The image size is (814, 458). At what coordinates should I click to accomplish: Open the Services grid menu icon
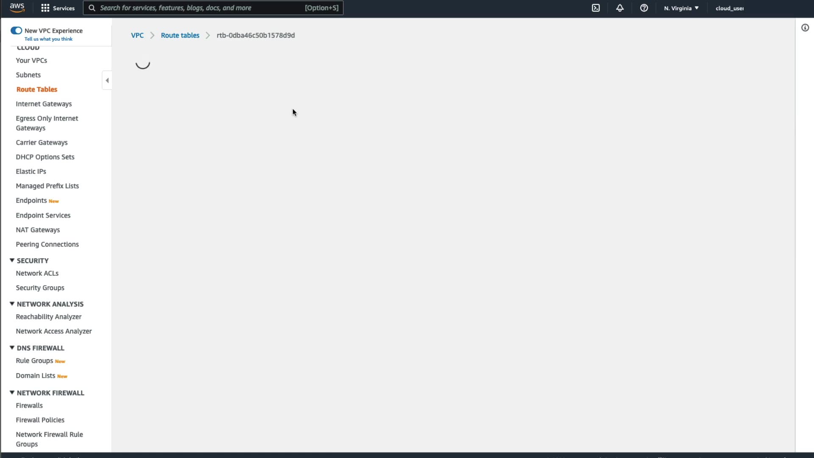(45, 8)
